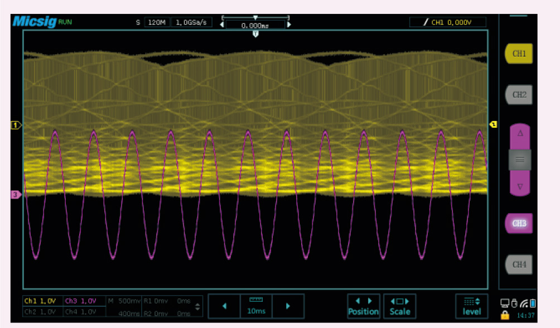Select the magenta CH3 channel button
This screenshot has height=328, width=560.
(x=519, y=223)
